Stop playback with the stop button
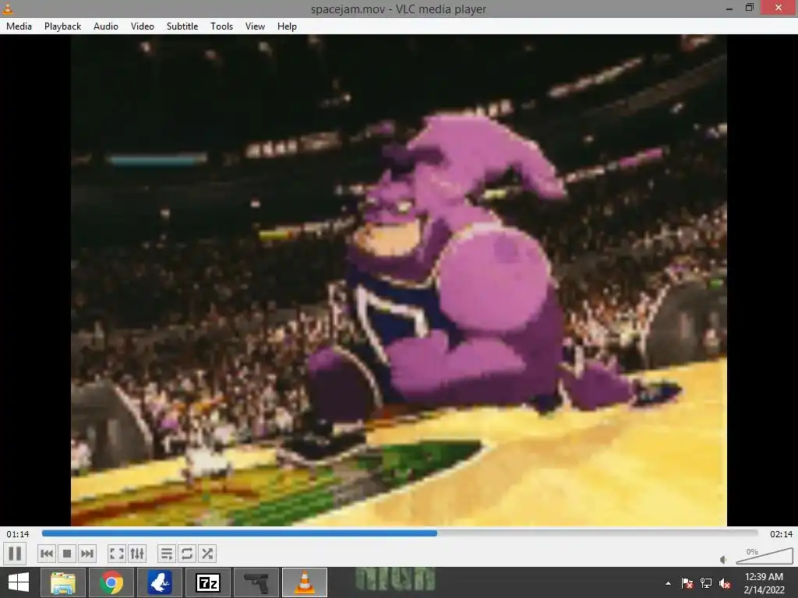 67,554
